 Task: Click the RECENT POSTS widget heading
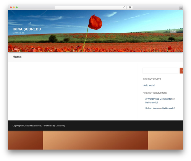tap(152, 79)
